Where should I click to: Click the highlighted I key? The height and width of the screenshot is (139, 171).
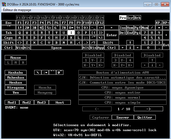[x=71, y=33]
